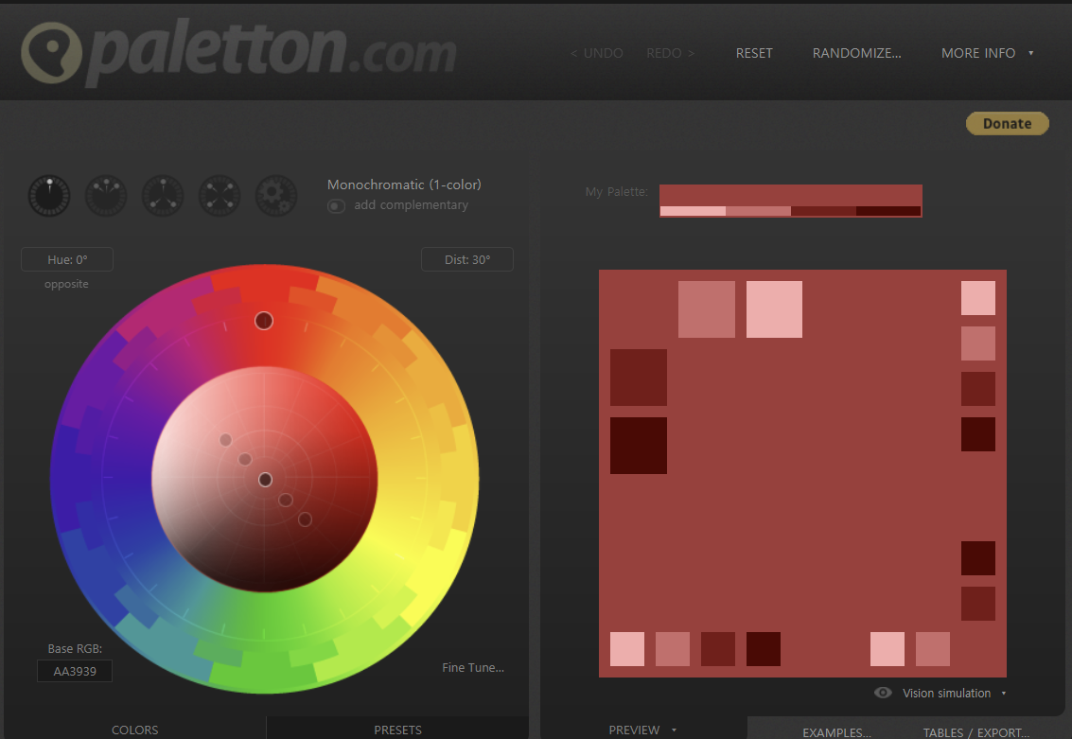Select the Triad scheme icon
Image resolution: width=1072 pixels, height=739 pixels.
(x=162, y=196)
